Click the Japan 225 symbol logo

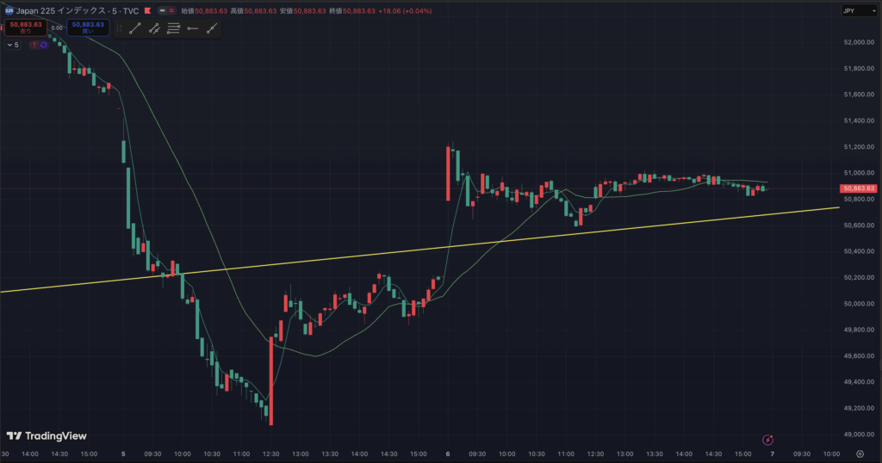[x=7, y=10]
